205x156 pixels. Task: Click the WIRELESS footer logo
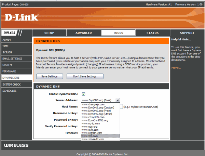(x=16, y=145)
